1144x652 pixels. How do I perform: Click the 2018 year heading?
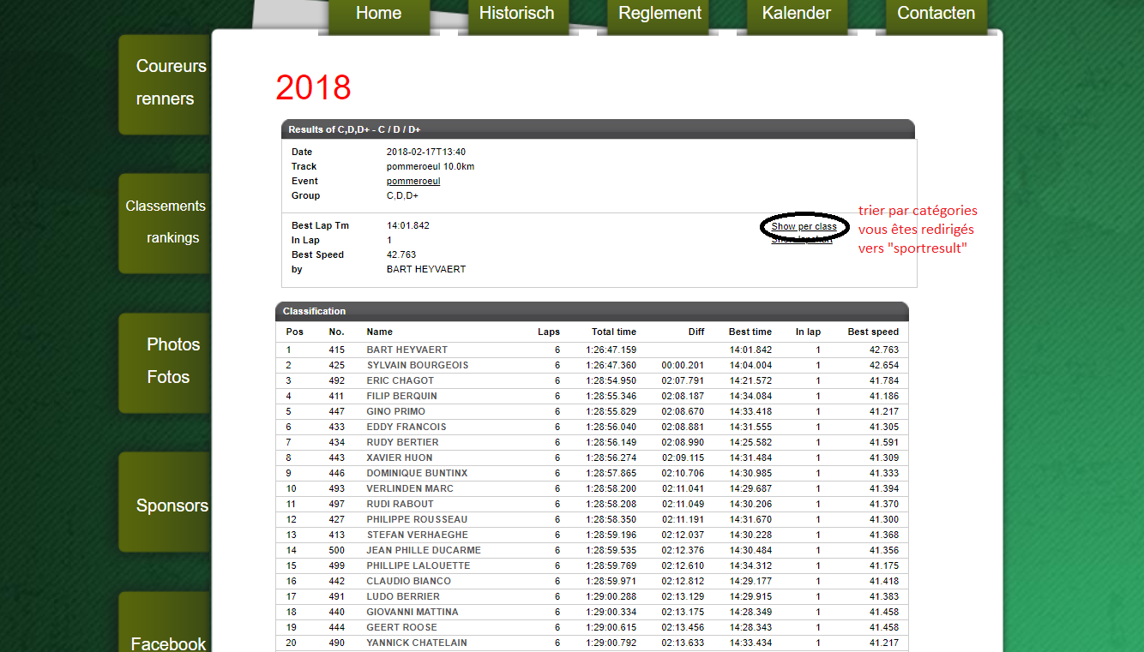(x=313, y=88)
